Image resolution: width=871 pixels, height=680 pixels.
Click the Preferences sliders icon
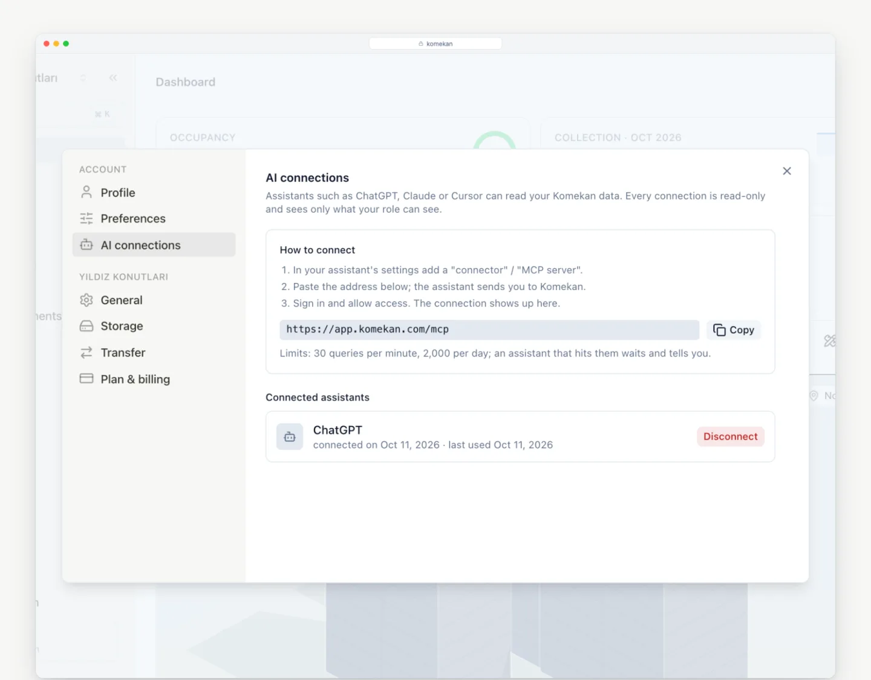pos(86,218)
